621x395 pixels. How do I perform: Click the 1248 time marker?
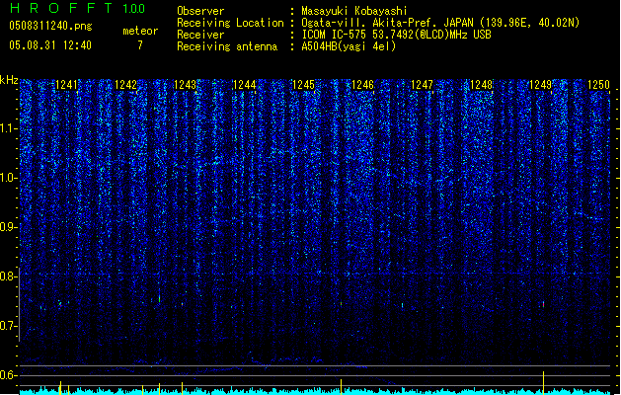[481, 85]
